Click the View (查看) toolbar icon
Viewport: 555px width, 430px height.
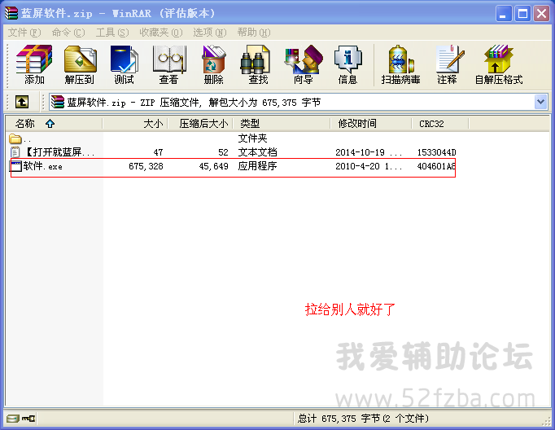tap(168, 64)
